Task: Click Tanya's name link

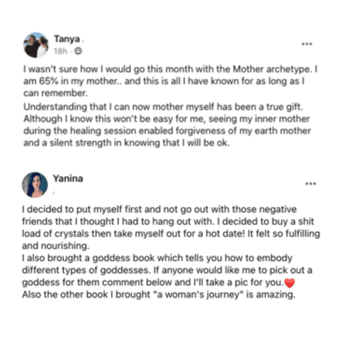Action: point(67,39)
